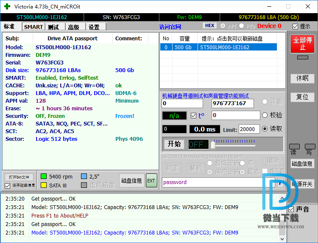Select the 校验 radio button
This screenshot has height=243, width=318.
tap(265, 115)
